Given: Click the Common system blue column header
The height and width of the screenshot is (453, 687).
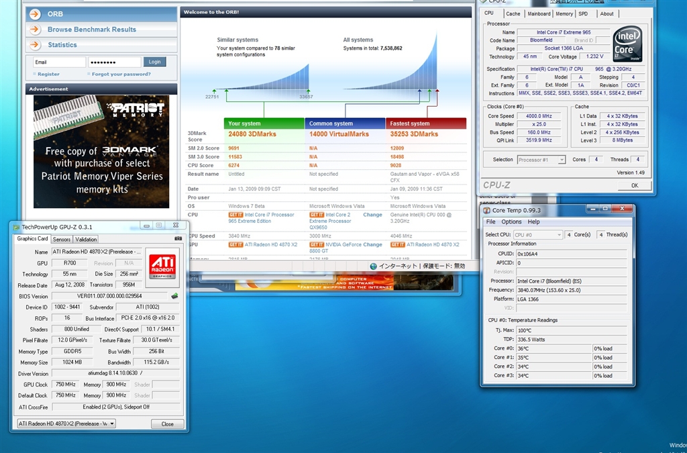Looking at the screenshot, I should pyautogui.click(x=346, y=123).
